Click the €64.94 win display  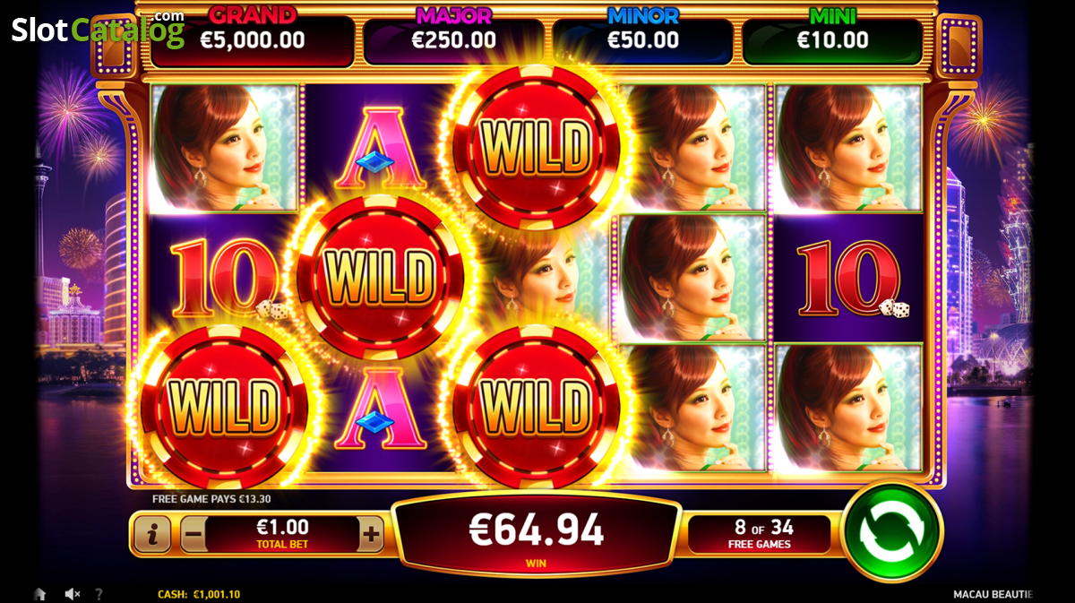coord(536,532)
